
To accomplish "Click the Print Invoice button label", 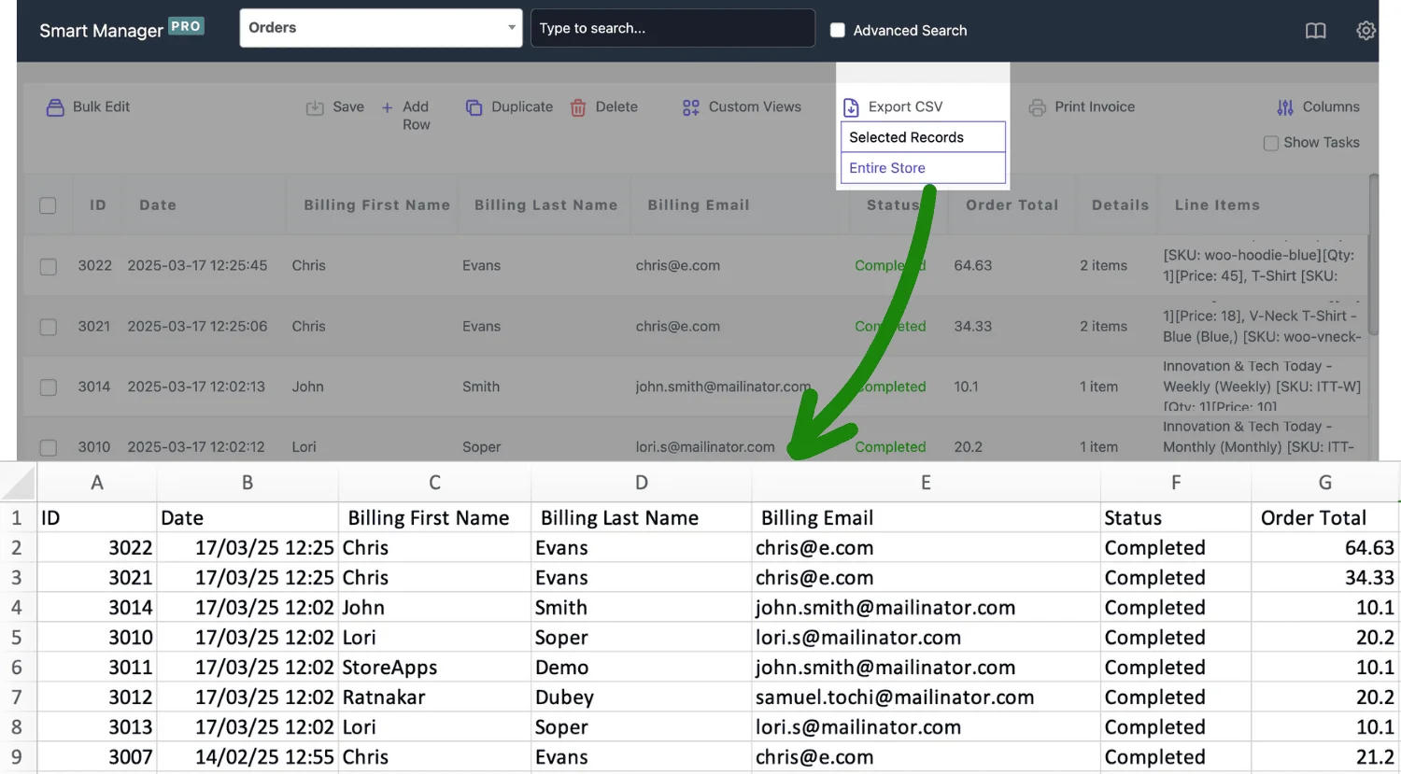I will [1095, 106].
